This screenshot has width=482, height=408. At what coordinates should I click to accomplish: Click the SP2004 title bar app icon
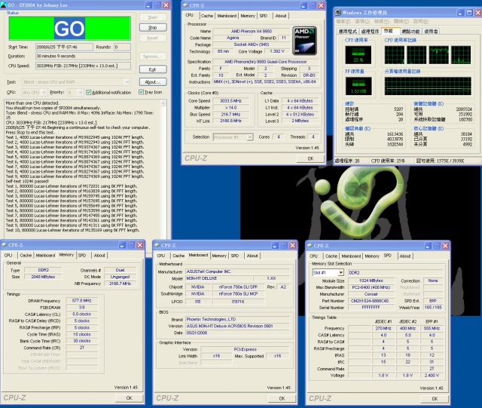[x=4, y=5]
